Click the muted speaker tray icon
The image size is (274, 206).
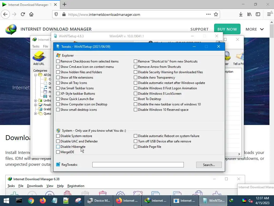point(250,201)
